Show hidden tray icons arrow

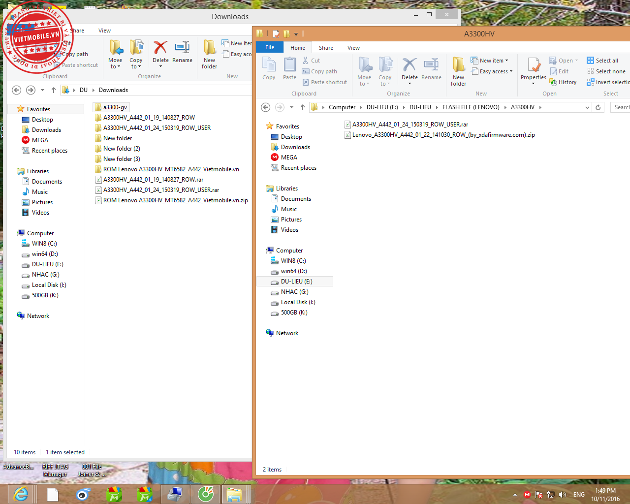pyautogui.click(x=515, y=495)
